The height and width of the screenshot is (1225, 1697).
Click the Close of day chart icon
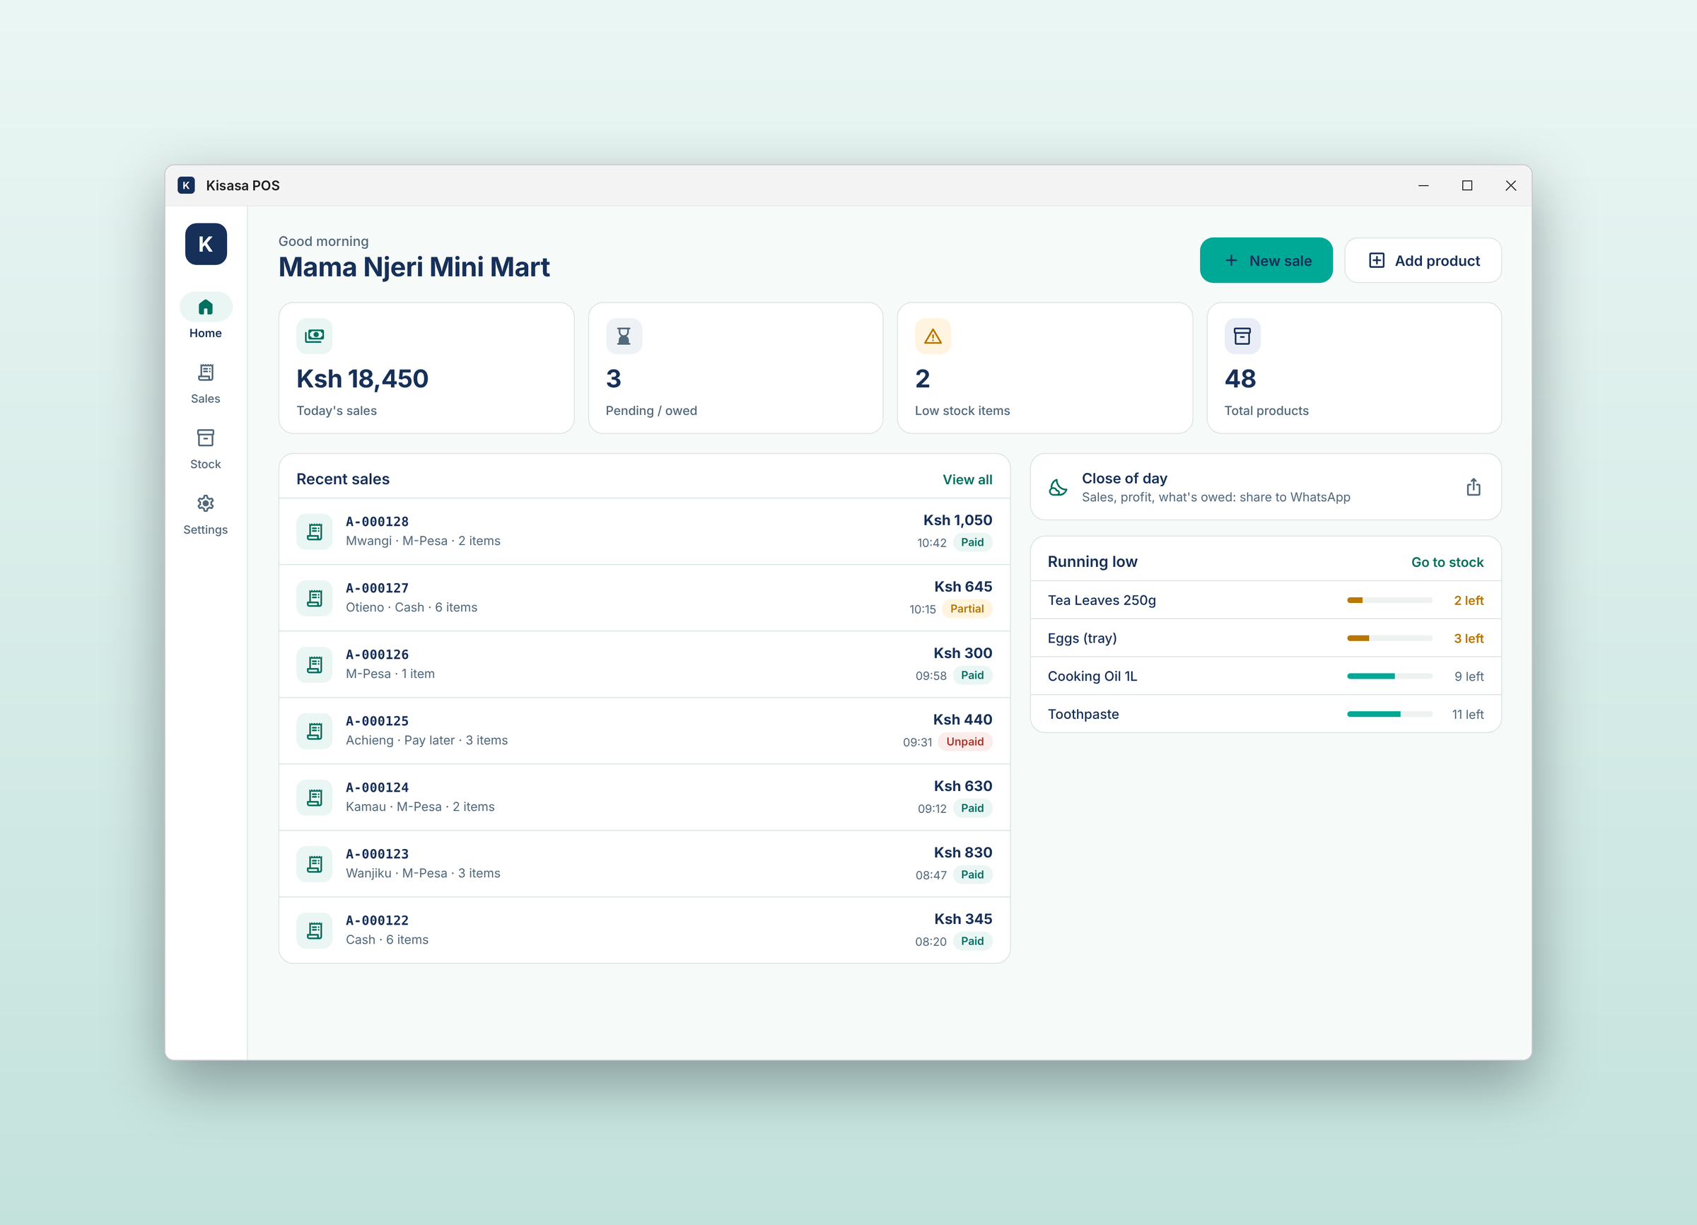[x=1058, y=487]
